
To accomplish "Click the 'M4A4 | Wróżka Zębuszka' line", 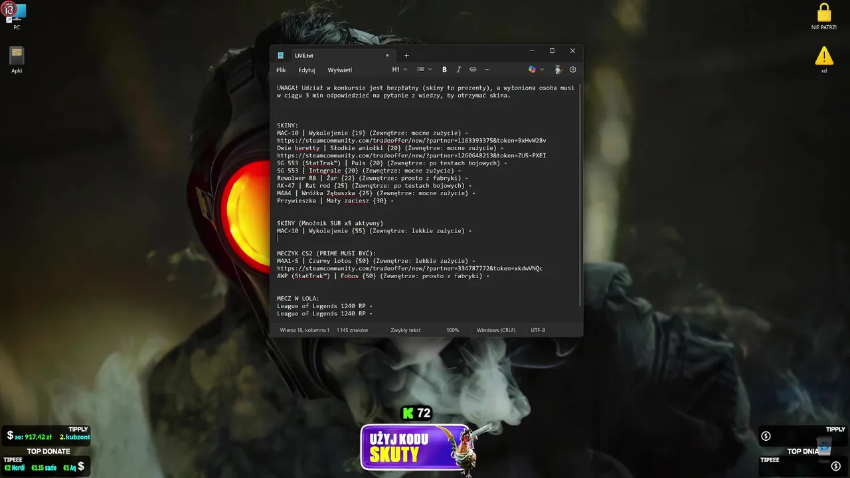I will point(376,193).
